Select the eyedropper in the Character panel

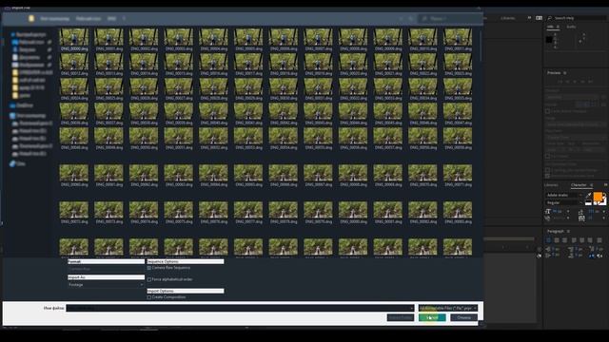tap(588, 195)
